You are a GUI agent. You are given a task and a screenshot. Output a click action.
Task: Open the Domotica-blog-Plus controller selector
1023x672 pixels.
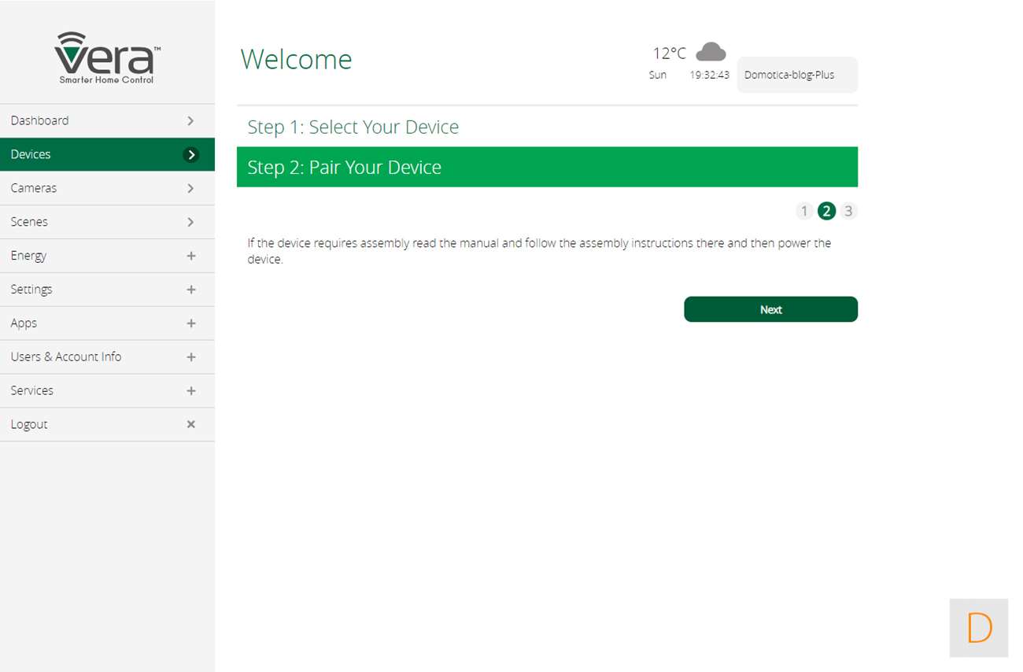(x=796, y=75)
